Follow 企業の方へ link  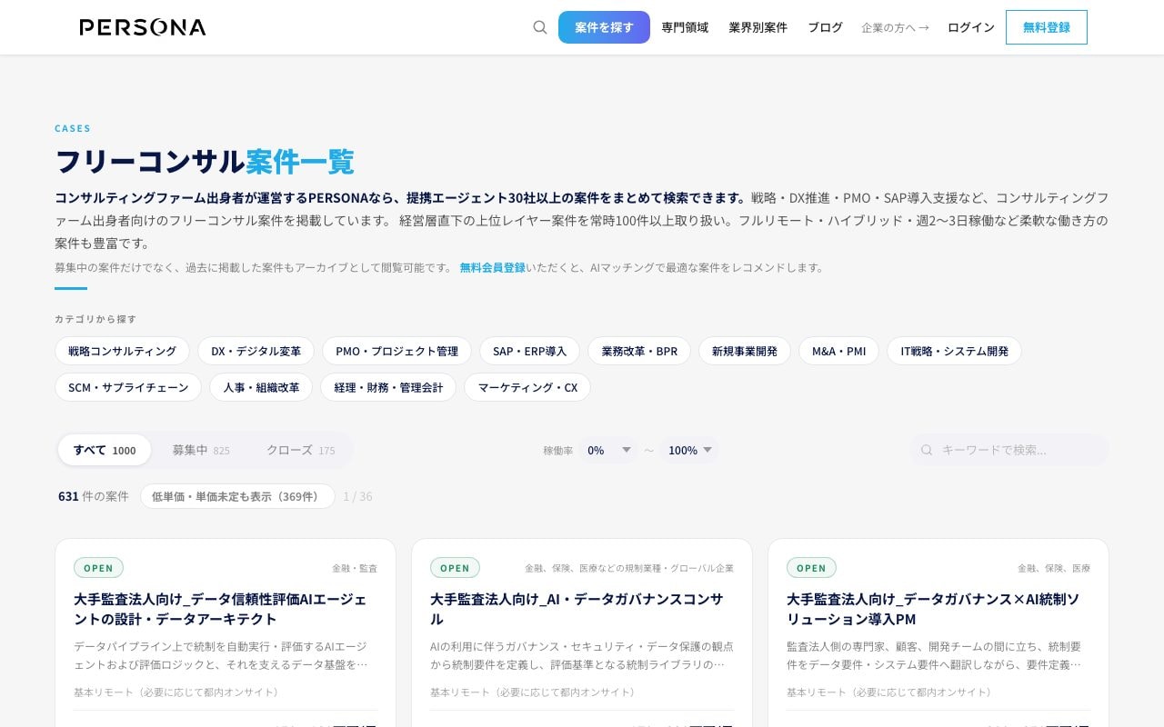click(x=895, y=27)
